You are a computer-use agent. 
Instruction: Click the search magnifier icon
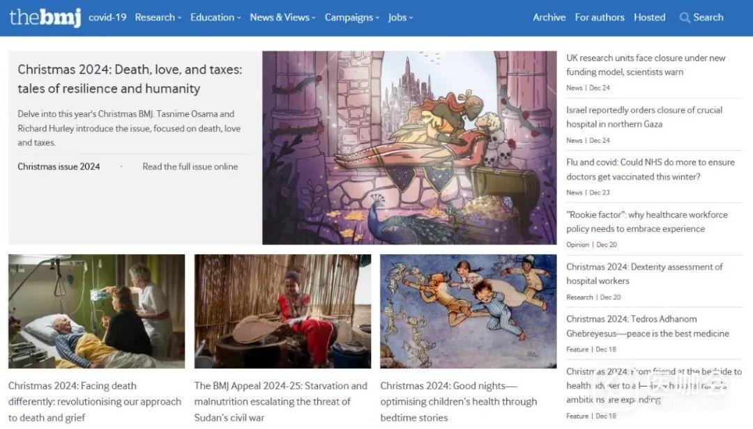click(685, 18)
